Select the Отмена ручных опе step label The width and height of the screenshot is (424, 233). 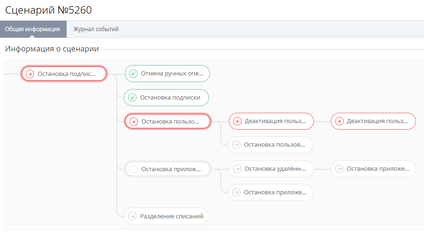tap(173, 74)
